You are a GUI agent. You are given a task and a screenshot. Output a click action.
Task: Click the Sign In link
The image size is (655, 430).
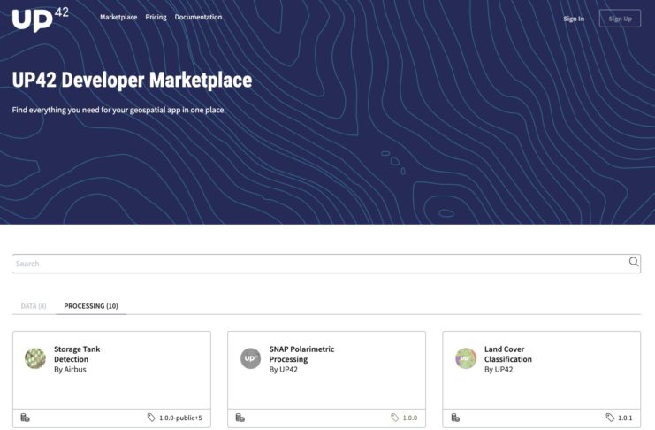(x=574, y=19)
